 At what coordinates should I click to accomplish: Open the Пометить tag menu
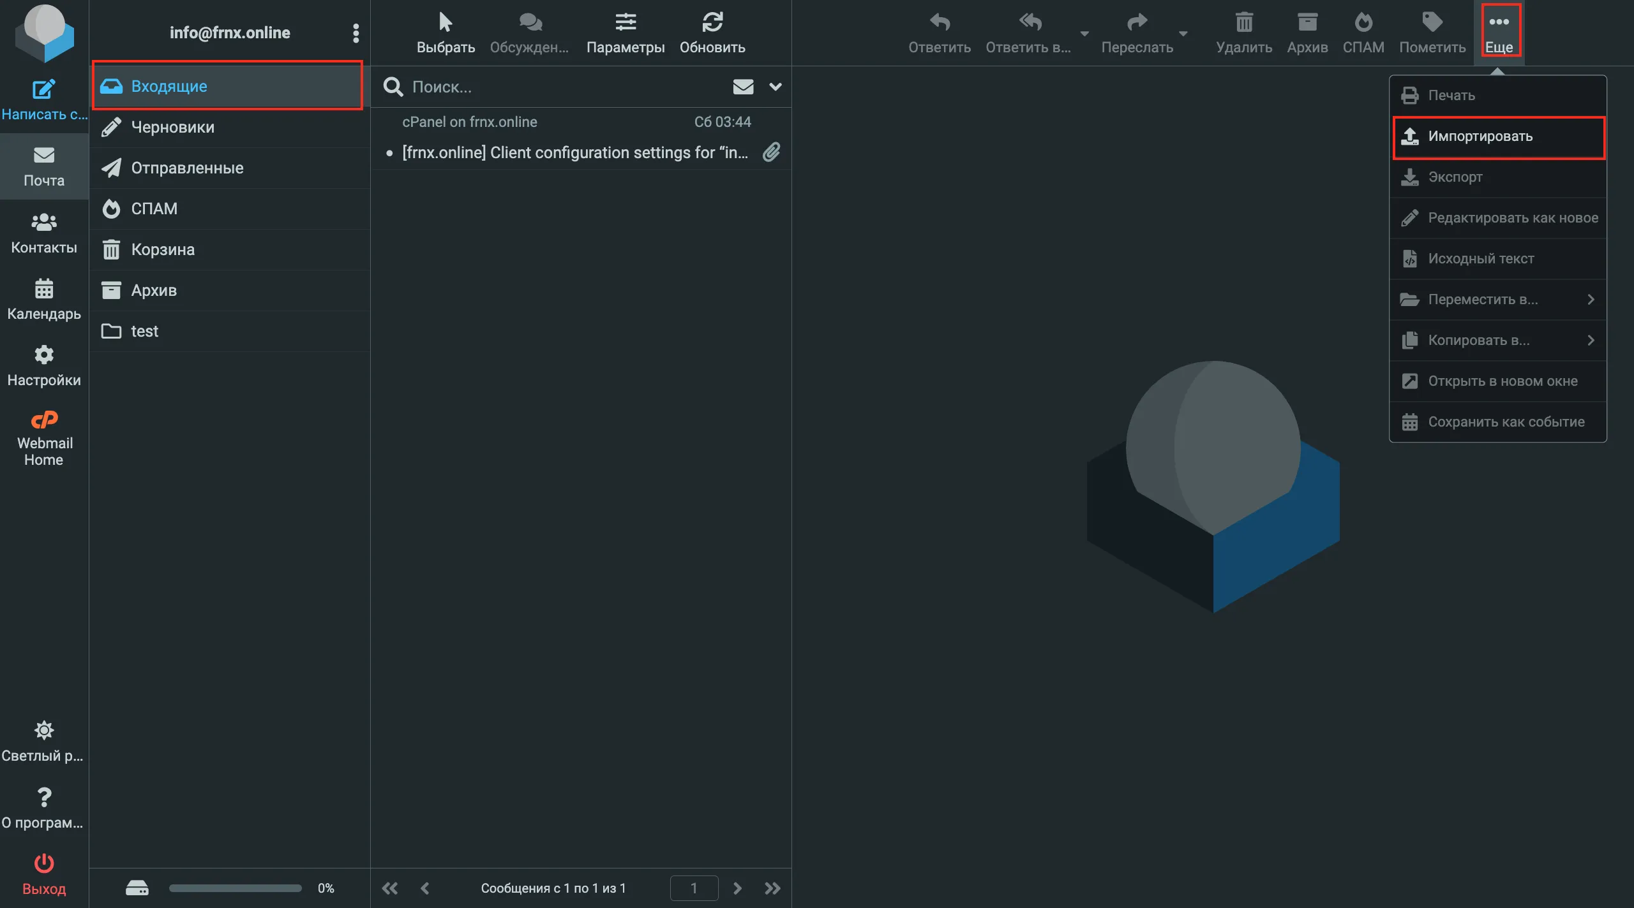(1432, 33)
